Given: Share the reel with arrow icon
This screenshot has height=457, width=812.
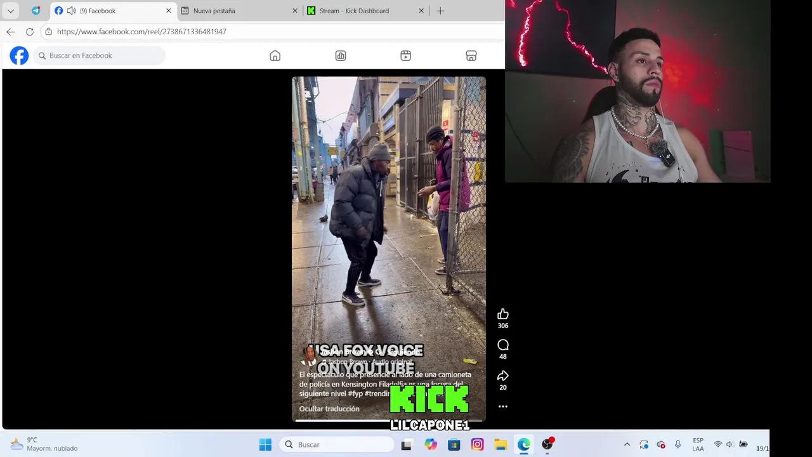Looking at the screenshot, I should click(503, 376).
